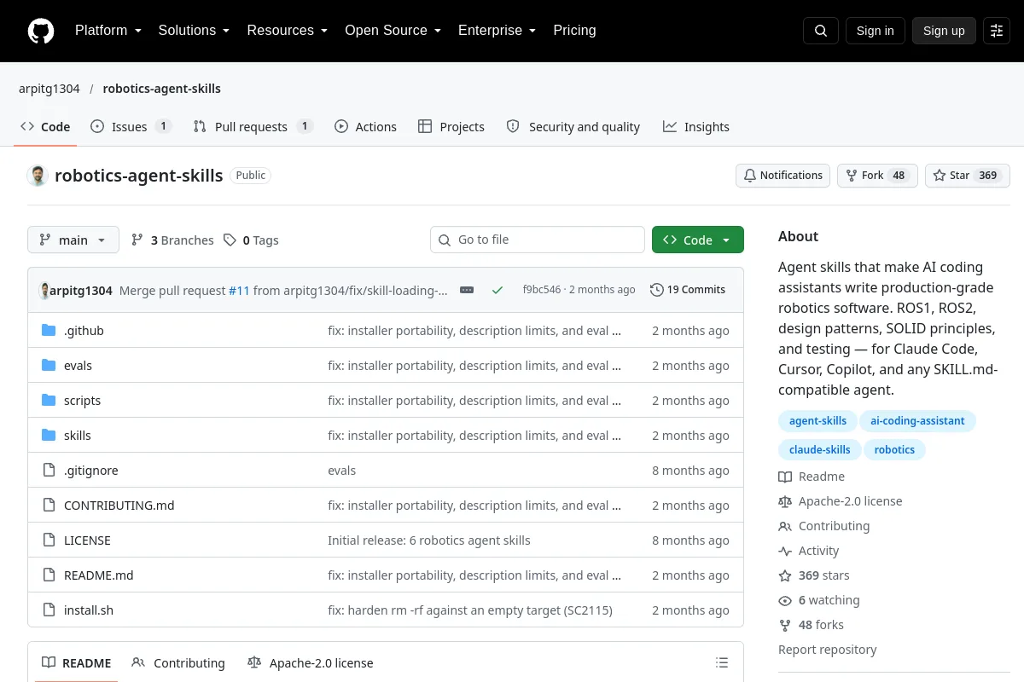Click the Sign in button
The width and height of the screenshot is (1024, 682).
click(x=875, y=31)
